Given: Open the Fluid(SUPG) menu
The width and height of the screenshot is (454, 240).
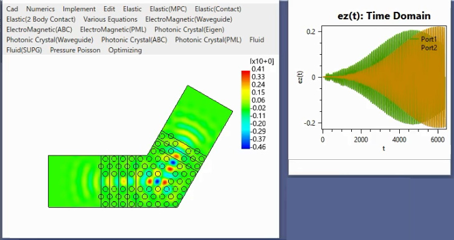Looking at the screenshot, I should pyautogui.click(x=24, y=50).
